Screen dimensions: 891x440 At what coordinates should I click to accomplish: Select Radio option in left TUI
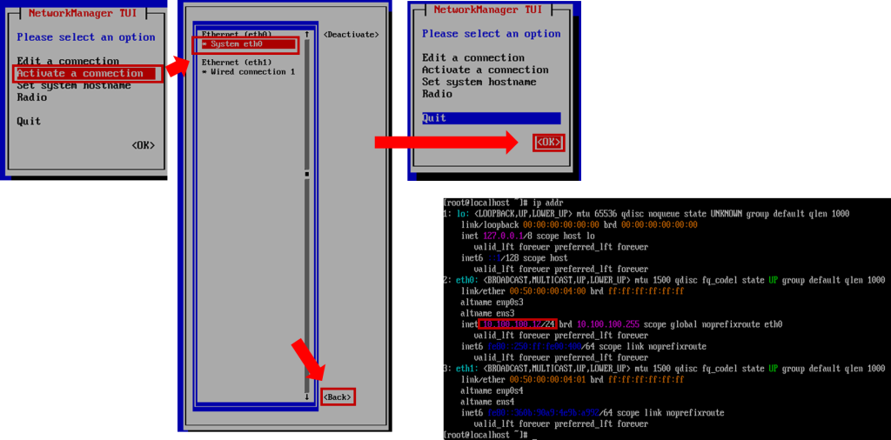pos(32,97)
